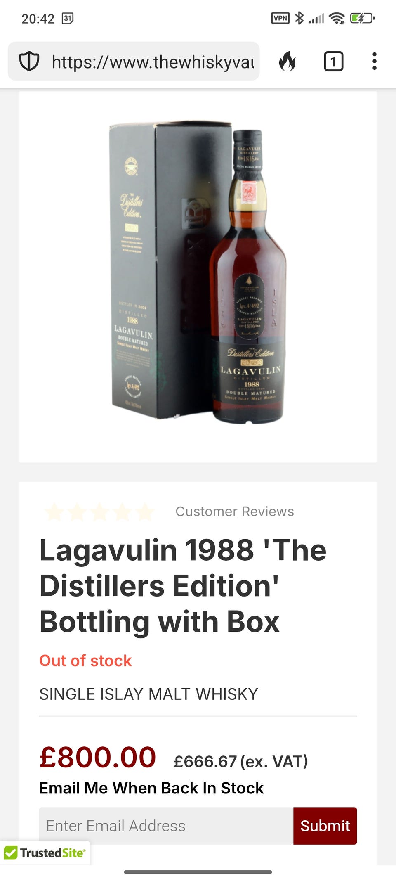
Task: Tap the fire clear-data icon
Action: [288, 62]
